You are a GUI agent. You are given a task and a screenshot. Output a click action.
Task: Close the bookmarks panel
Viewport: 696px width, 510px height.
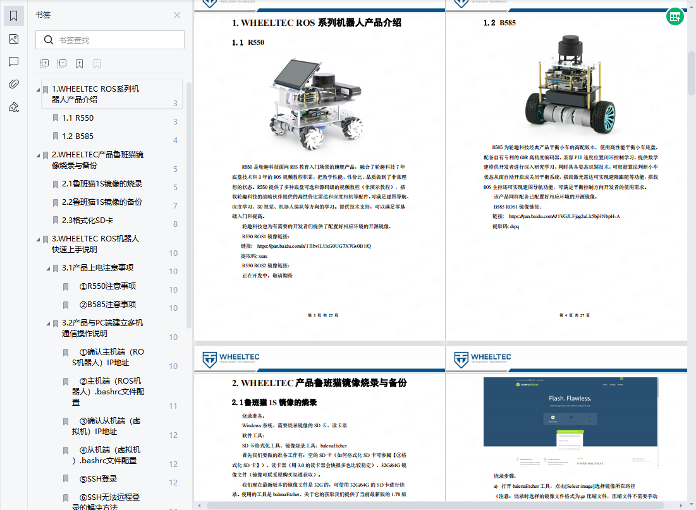(x=177, y=15)
